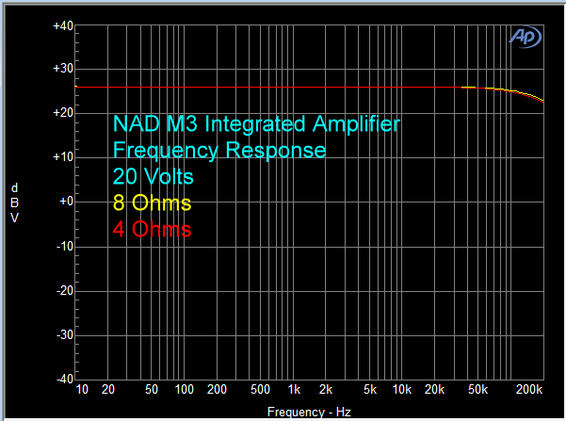Click the +0 y-axis tick label

point(65,202)
